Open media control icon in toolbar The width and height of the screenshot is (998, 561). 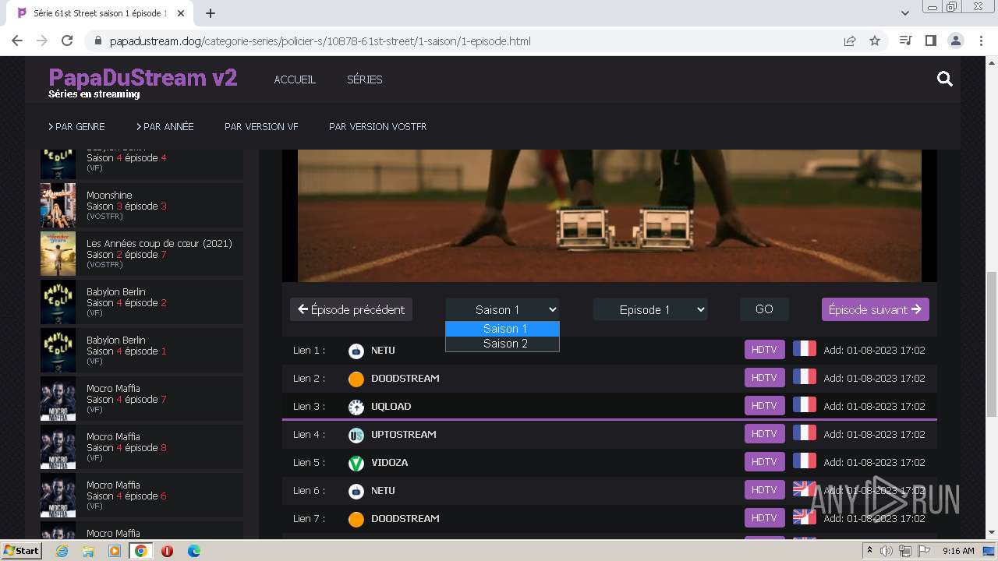coord(905,41)
